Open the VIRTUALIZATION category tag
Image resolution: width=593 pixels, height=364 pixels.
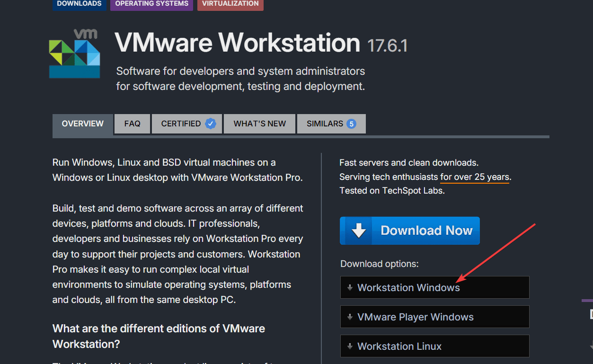[x=230, y=3]
